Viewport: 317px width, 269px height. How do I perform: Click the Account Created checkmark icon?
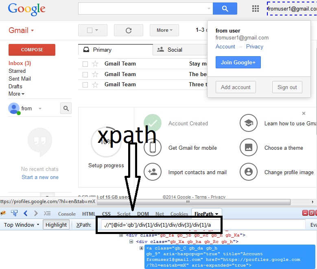(153, 123)
